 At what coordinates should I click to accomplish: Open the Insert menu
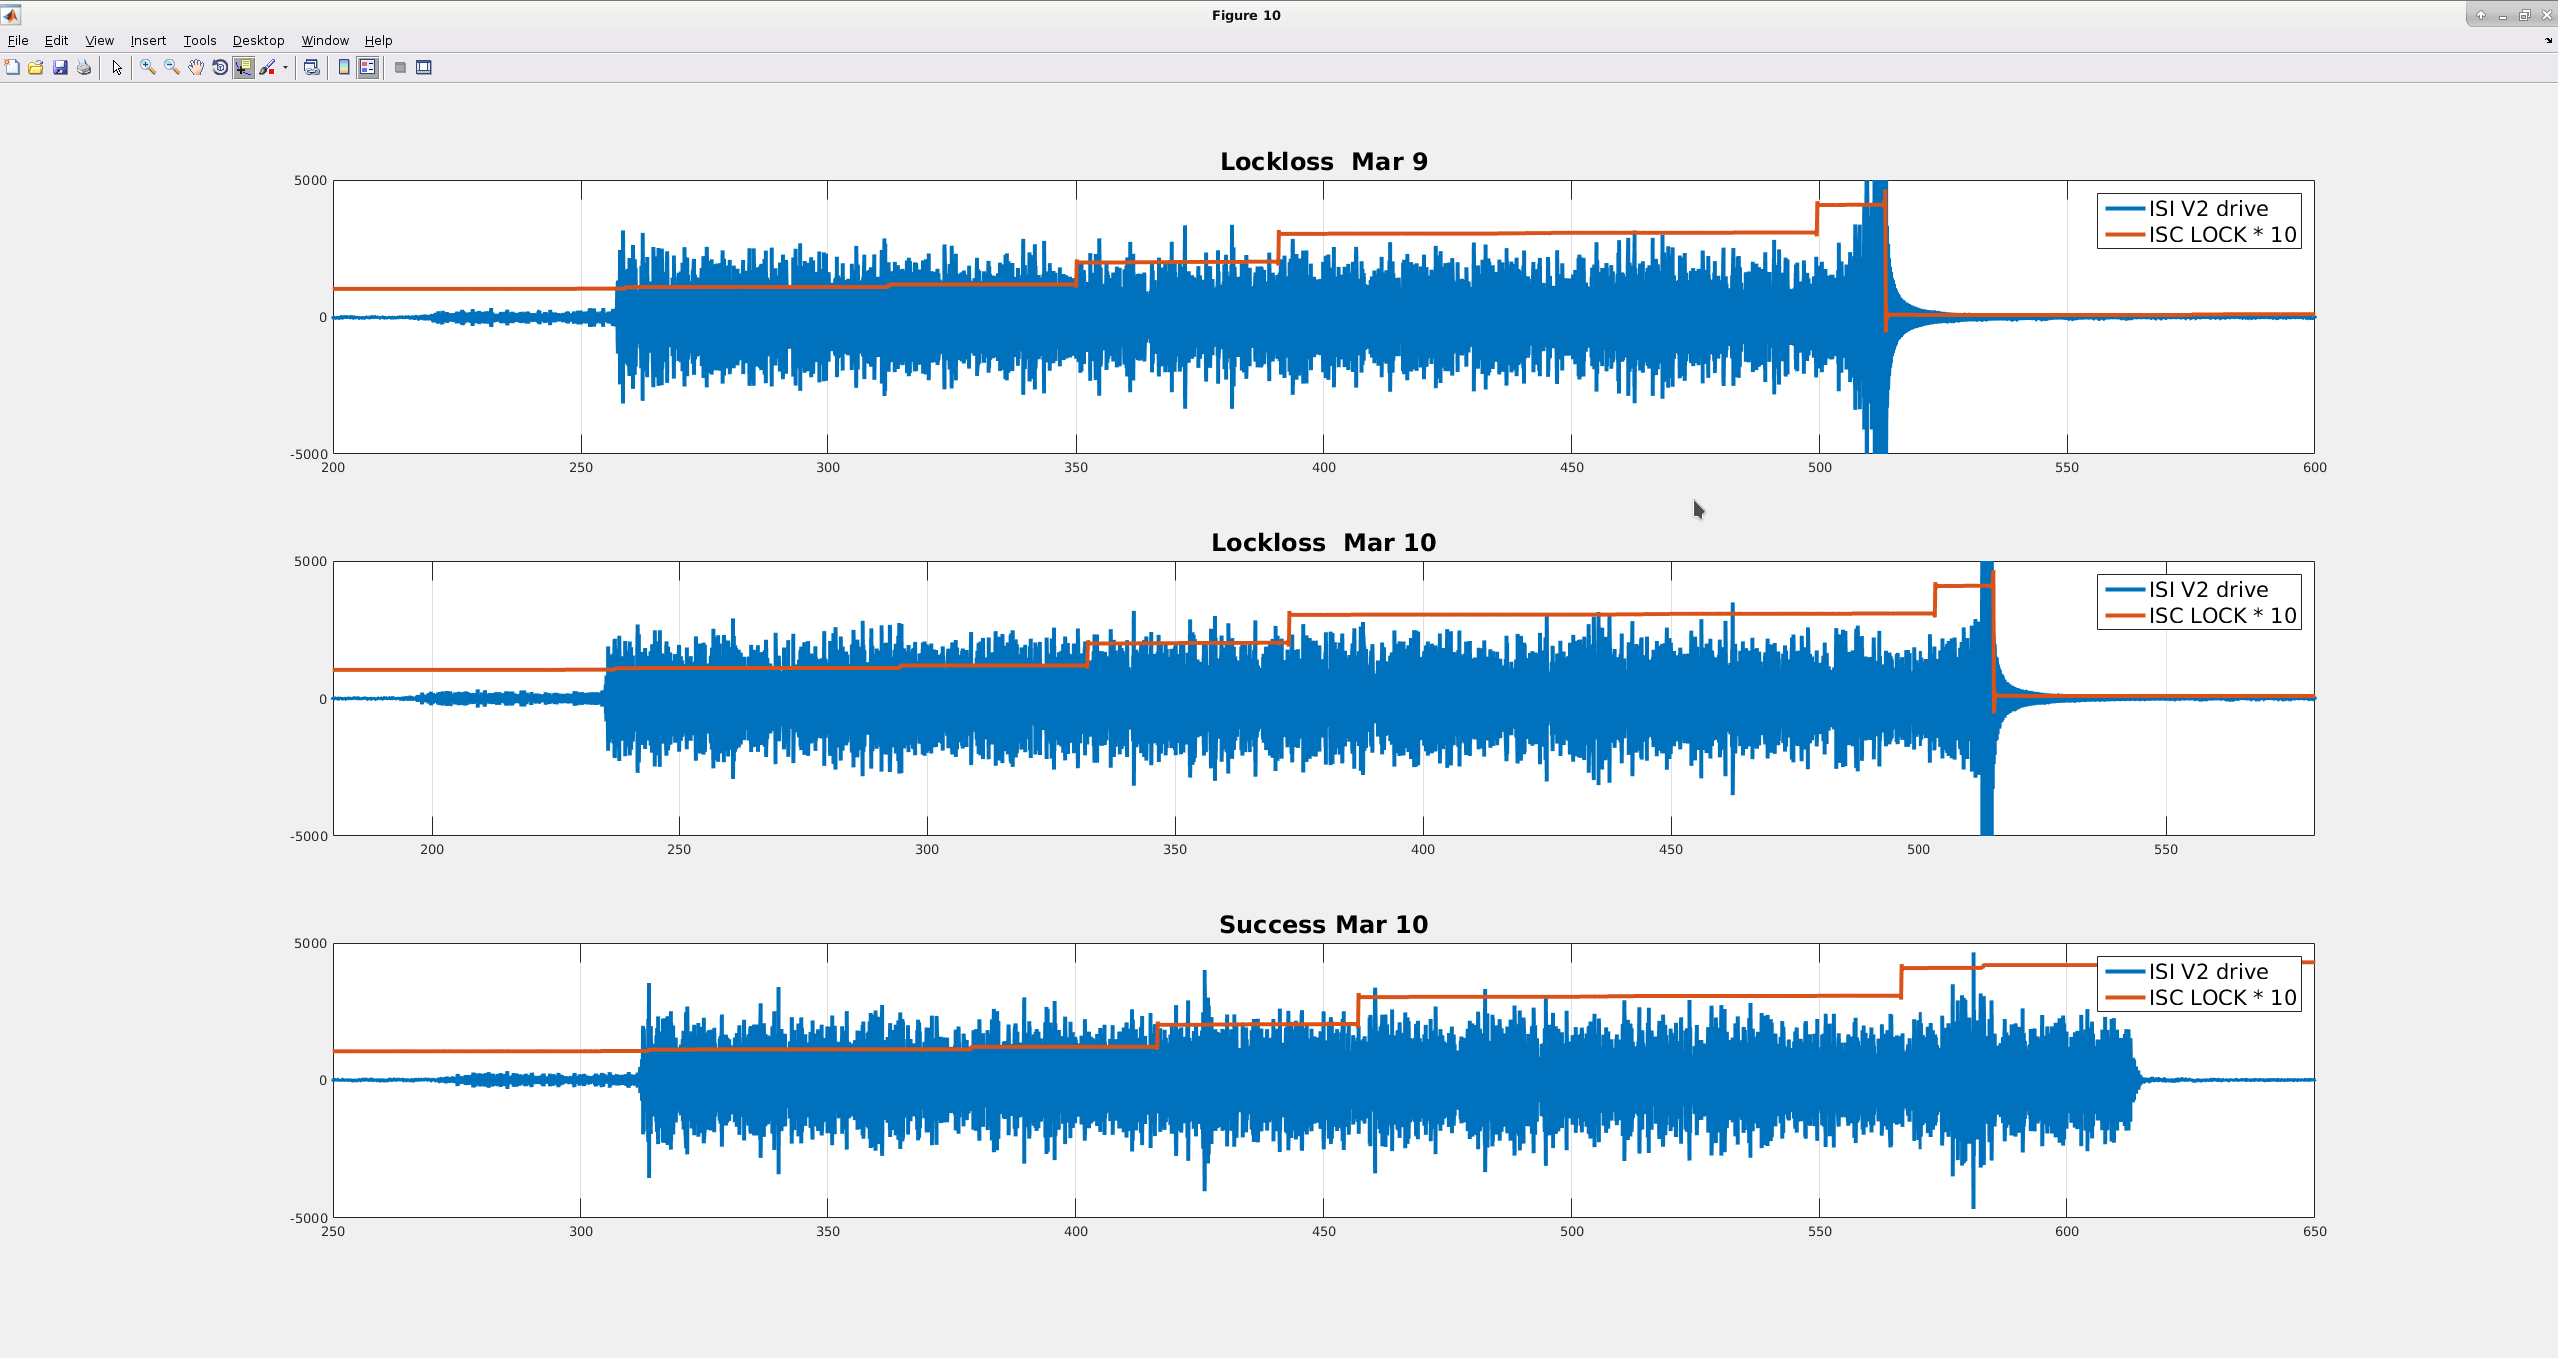(x=148, y=40)
